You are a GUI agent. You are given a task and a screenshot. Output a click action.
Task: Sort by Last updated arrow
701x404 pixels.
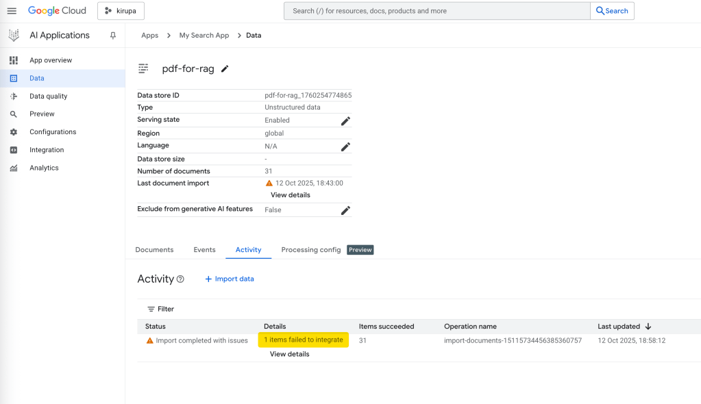tap(648, 327)
